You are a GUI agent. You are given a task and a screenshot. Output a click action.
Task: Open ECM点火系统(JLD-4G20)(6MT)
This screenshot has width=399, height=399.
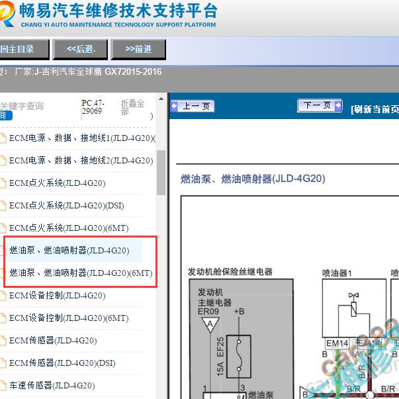coord(69,228)
